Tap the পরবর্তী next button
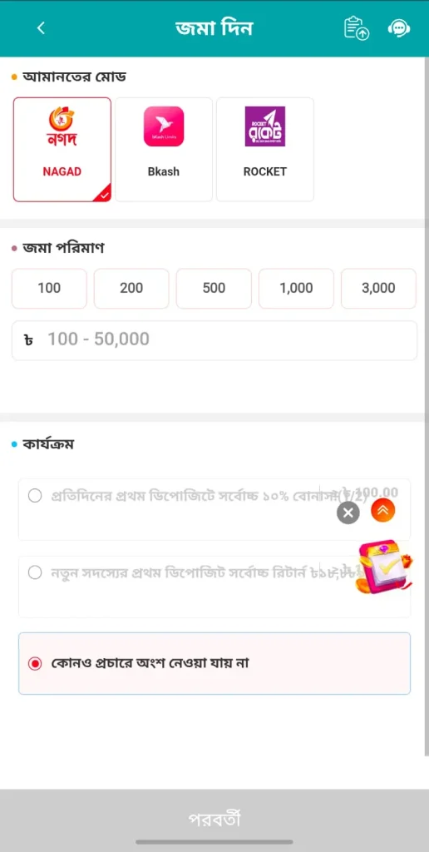Screen dimensions: 429x852 point(214,819)
